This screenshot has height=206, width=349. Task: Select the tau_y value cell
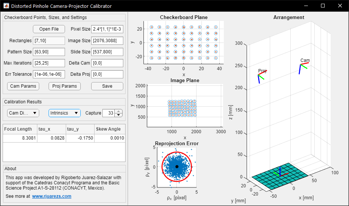80,138
